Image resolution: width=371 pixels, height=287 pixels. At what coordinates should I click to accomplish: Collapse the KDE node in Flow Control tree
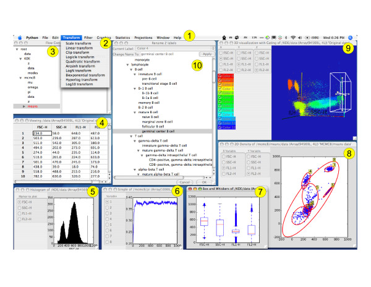coord(20,59)
